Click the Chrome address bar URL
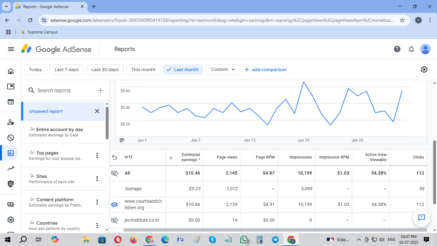Viewport: 437px width, 246px height. tap(222, 20)
